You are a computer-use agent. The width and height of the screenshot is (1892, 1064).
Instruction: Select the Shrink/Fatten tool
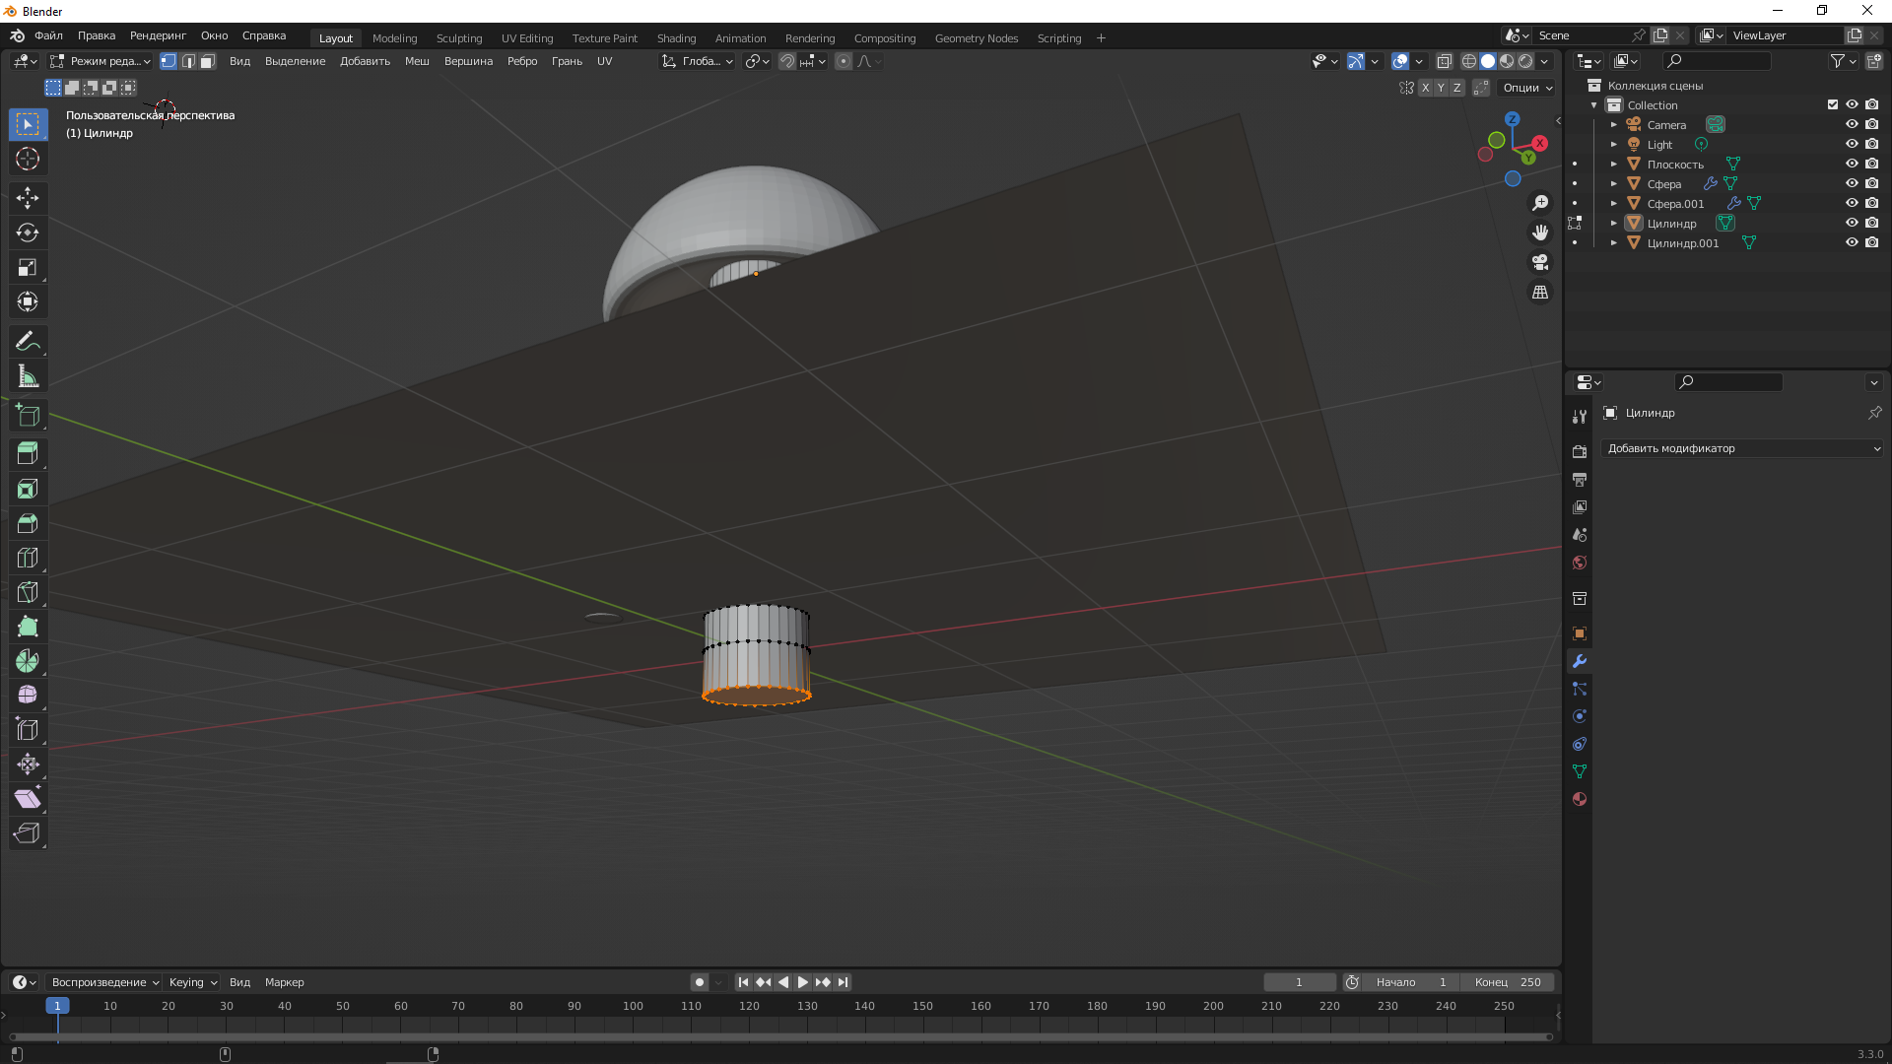pos(28,765)
